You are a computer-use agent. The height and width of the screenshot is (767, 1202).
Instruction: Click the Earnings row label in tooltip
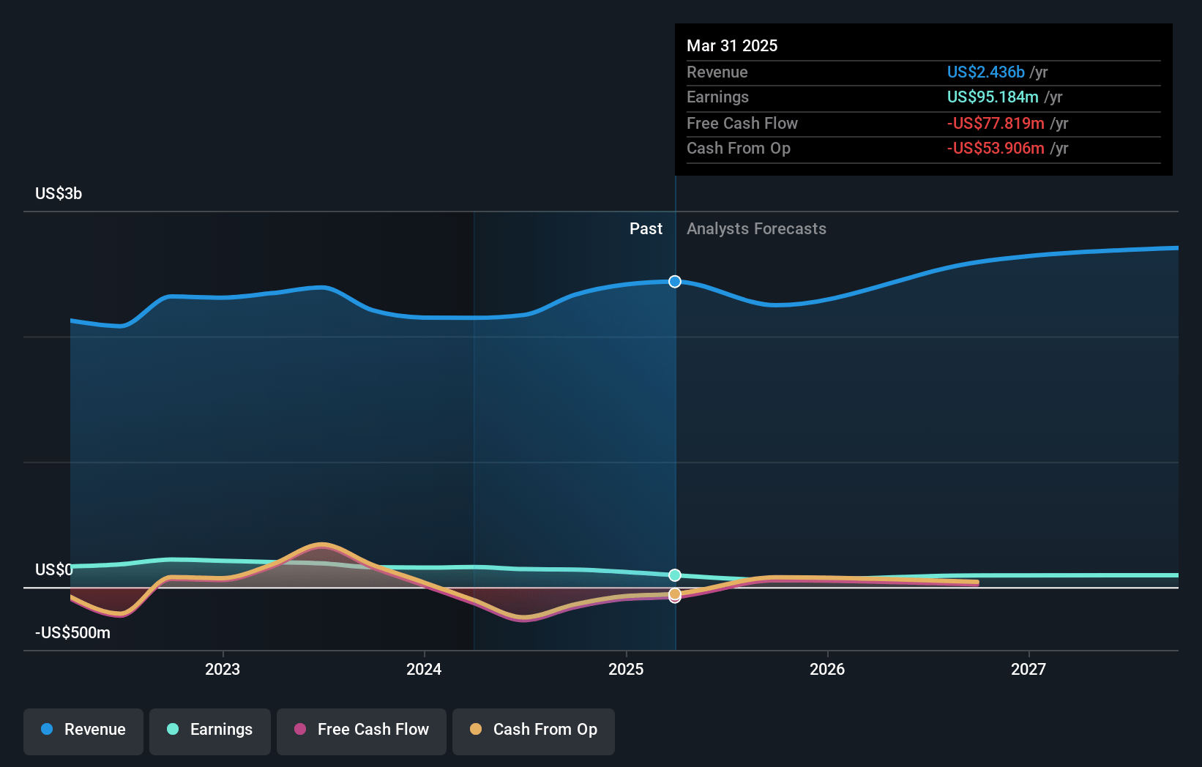click(717, 97)
